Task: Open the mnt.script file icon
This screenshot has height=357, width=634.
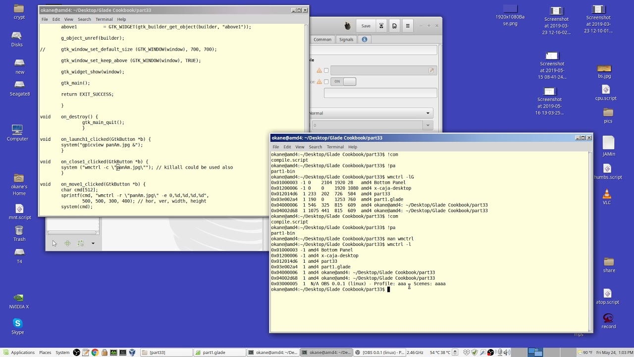Action: [x=19, y=212]
